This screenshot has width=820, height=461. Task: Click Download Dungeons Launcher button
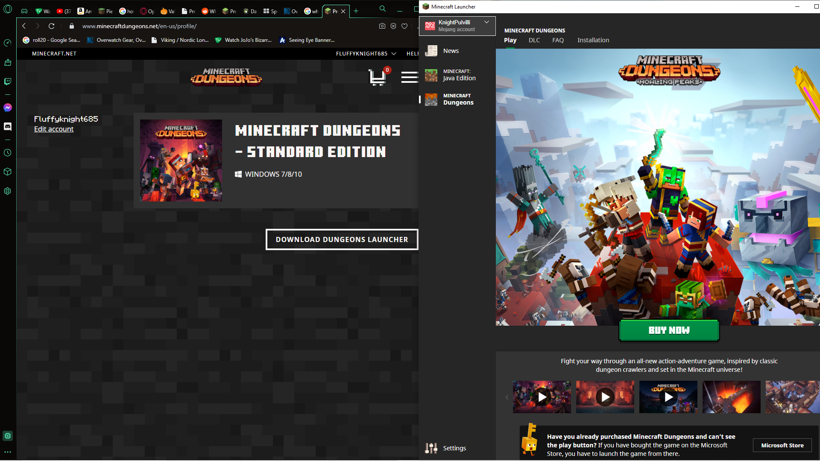(x=342, y=239)
